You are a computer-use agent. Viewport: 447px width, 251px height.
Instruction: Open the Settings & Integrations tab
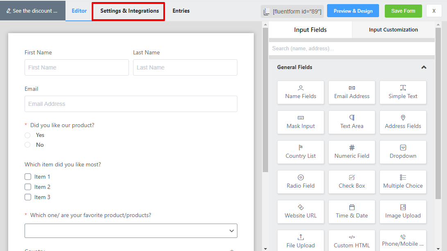point(129,11)
